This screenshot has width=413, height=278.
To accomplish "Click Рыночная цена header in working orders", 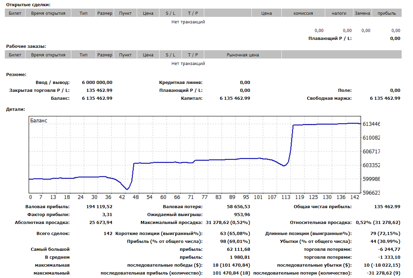I will [243, 55].
